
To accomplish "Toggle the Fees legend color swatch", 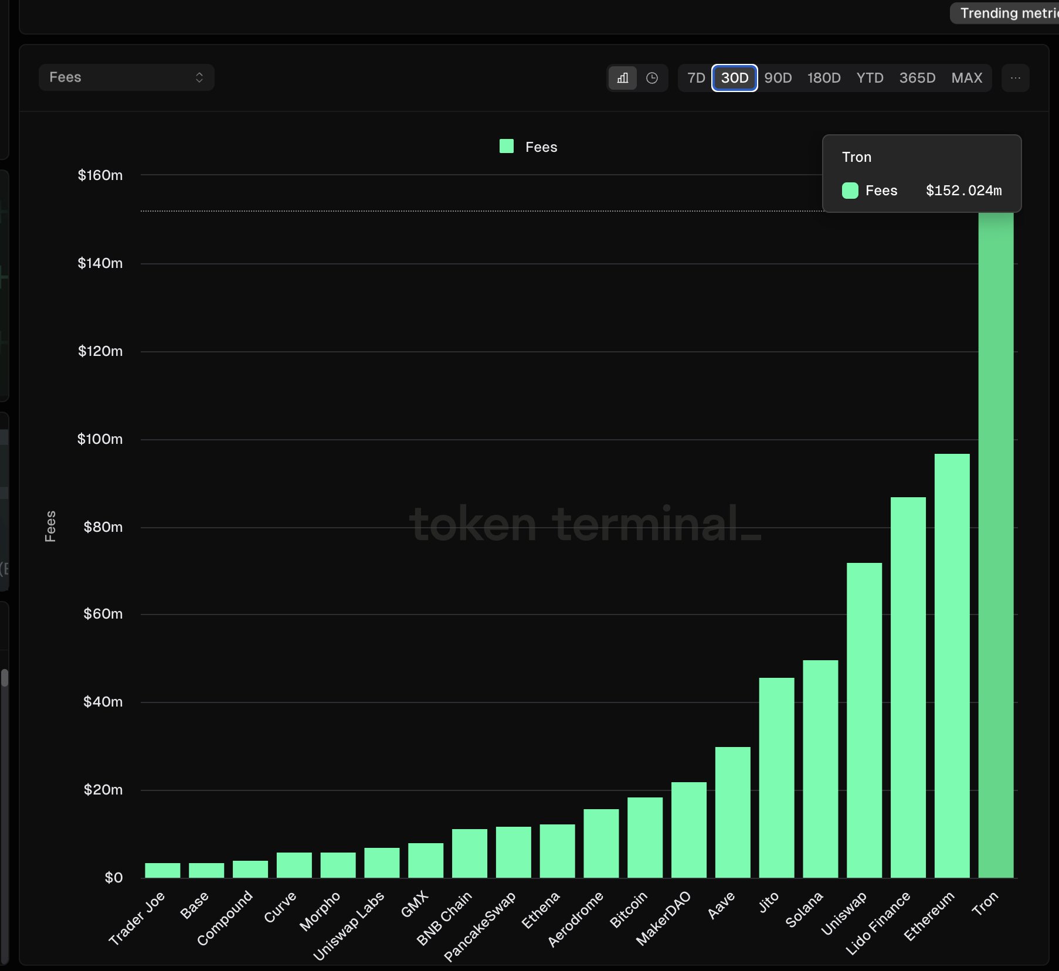I will pos(507,147).
